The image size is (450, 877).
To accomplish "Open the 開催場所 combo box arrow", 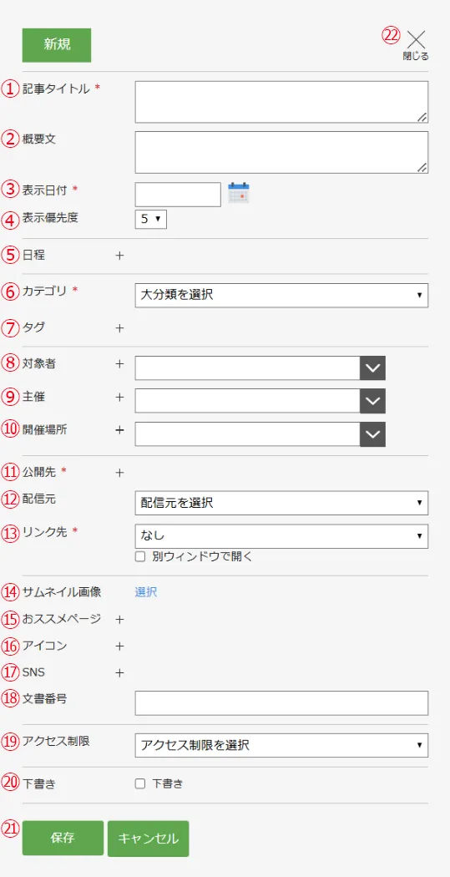I will click(373, 434).
